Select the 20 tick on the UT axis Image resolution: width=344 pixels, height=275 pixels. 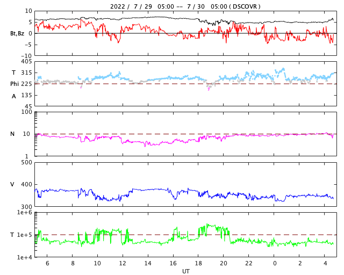click(x=224, y=263)
